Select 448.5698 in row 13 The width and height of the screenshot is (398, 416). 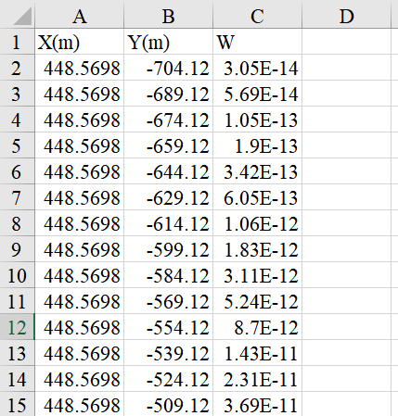point(80,353)
